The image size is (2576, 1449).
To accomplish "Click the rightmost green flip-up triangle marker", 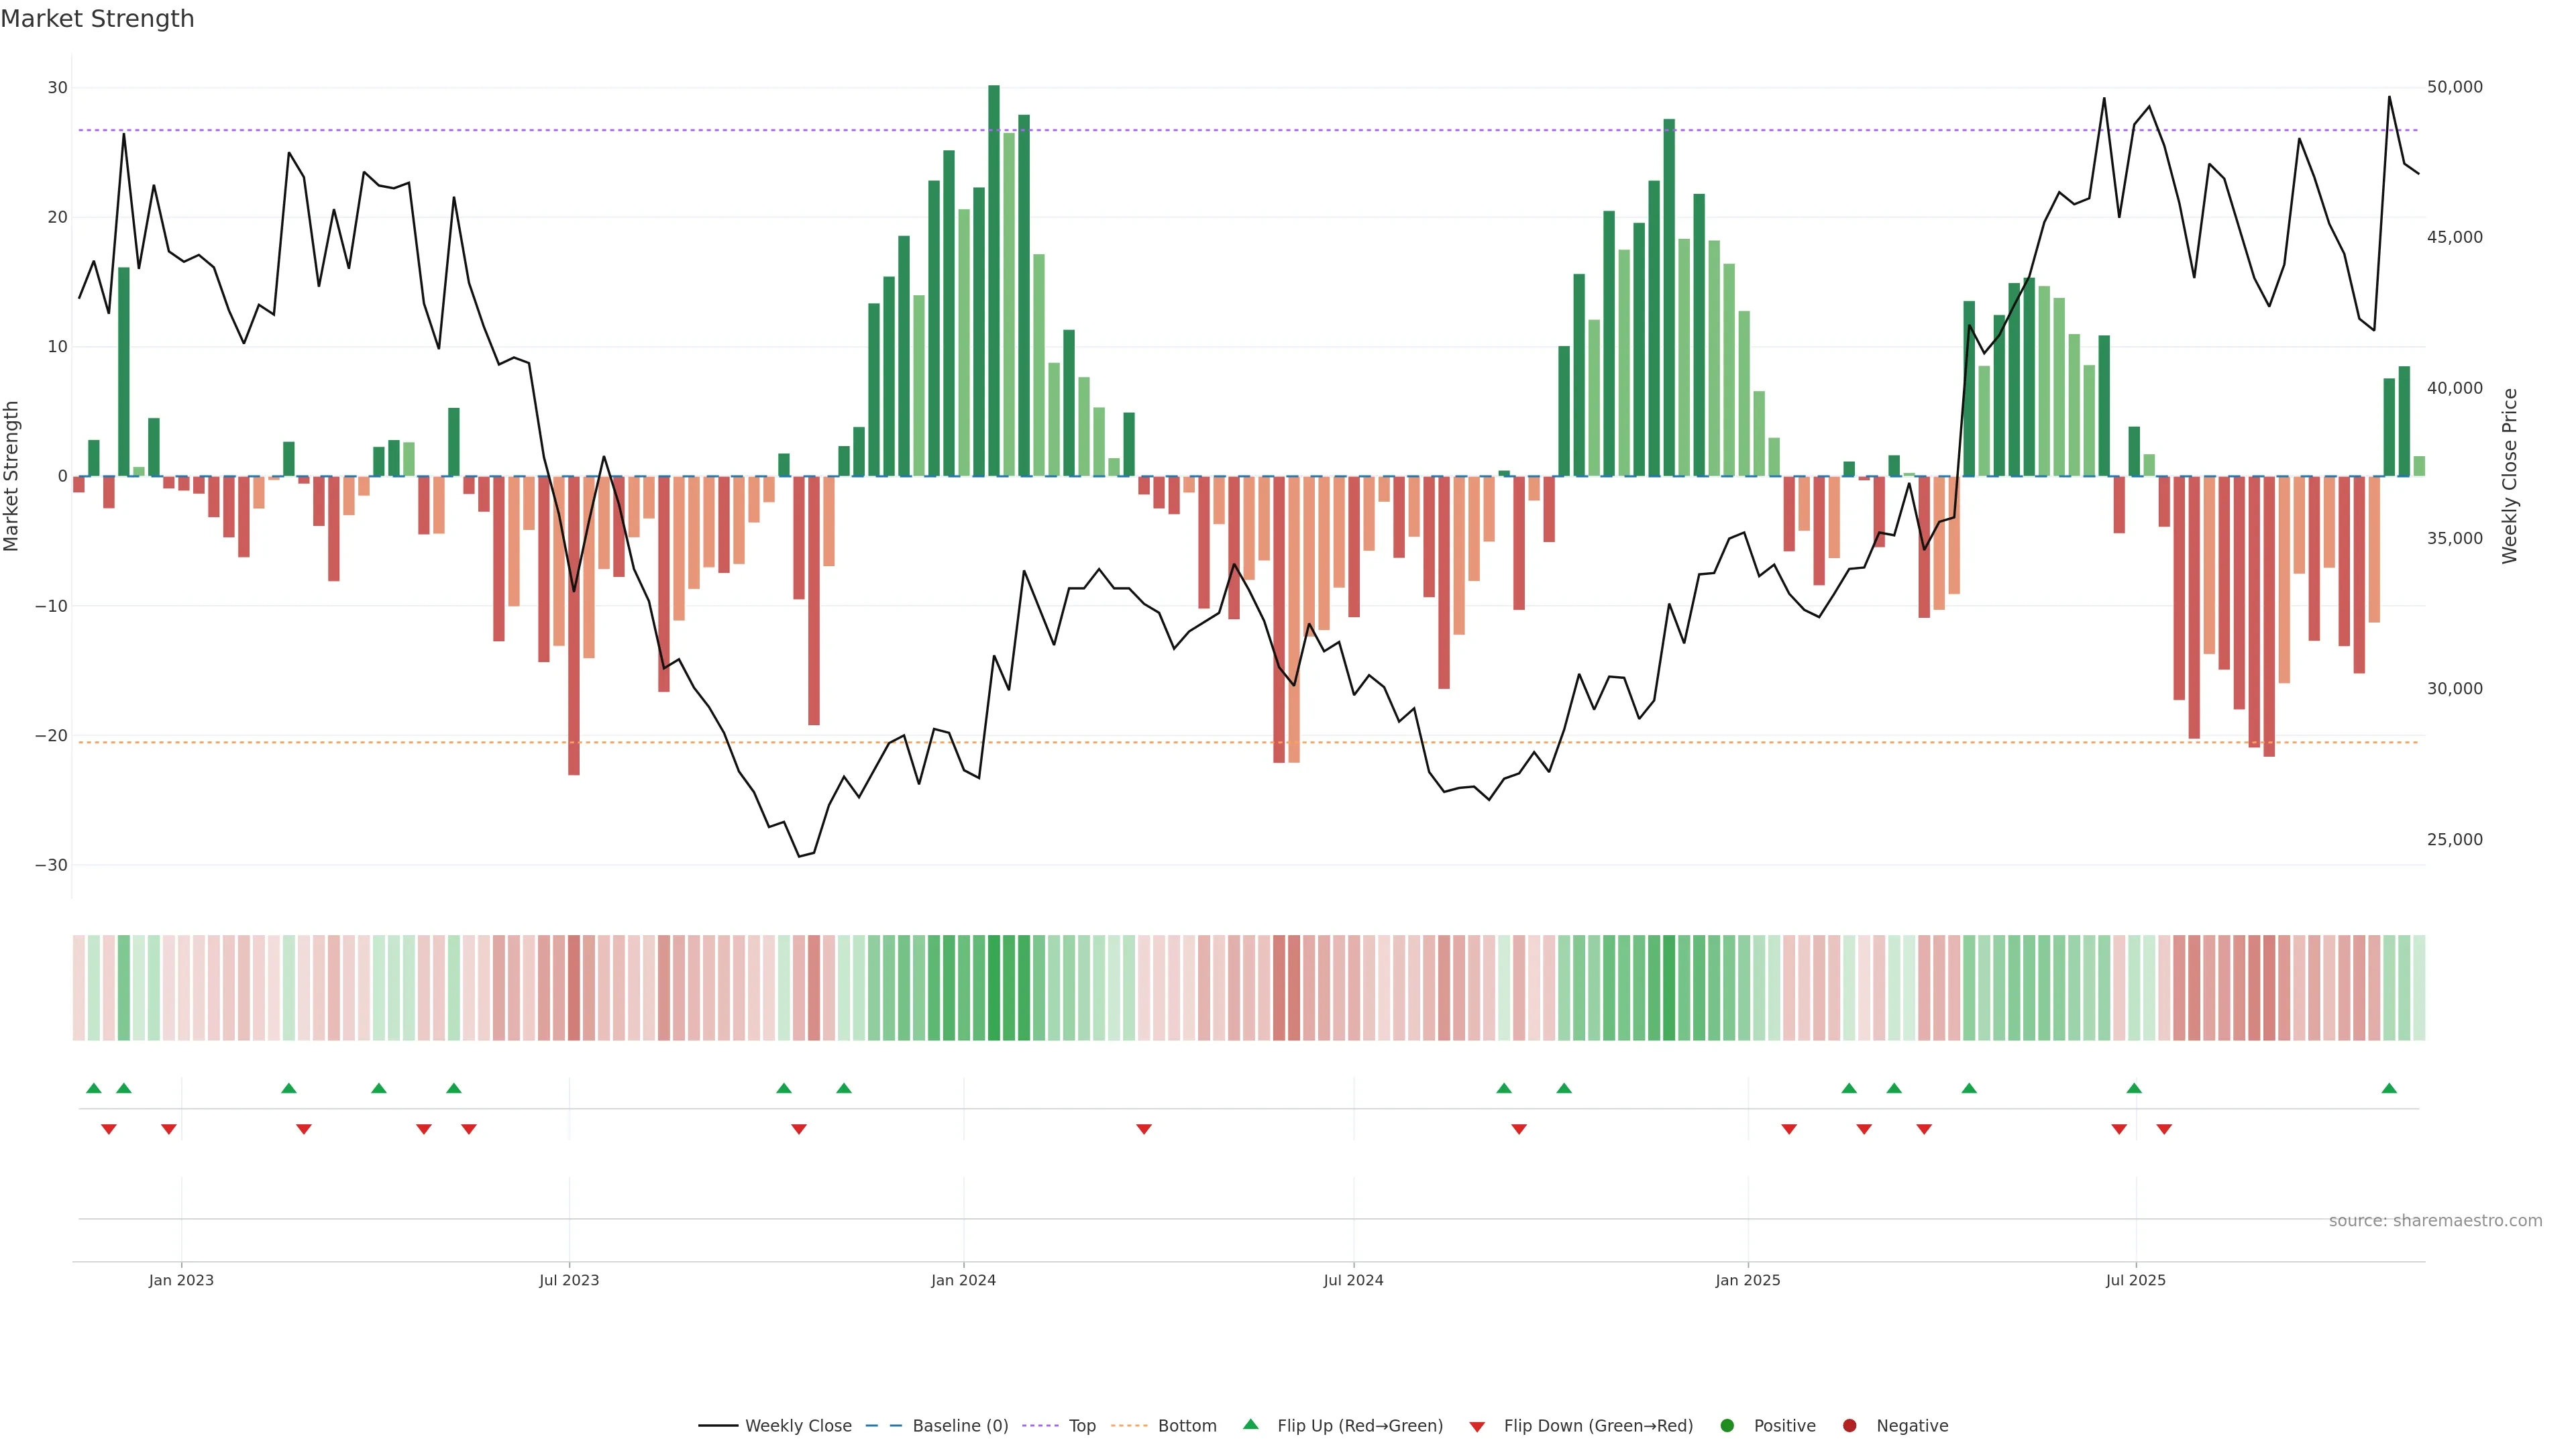I will (2389, 1088).
